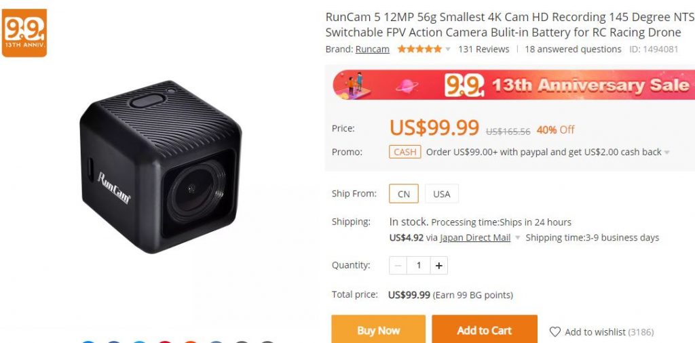Open the 131 Reviews section

483,49
